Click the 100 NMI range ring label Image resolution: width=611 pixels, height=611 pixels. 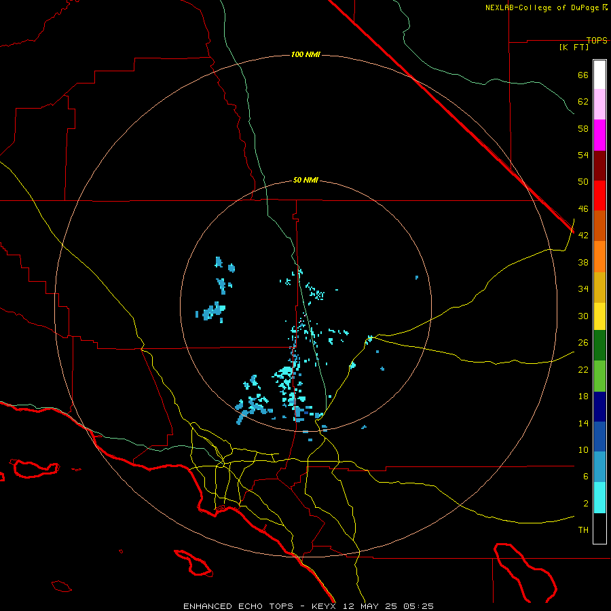pyautogui.click(x=305, y=54)
